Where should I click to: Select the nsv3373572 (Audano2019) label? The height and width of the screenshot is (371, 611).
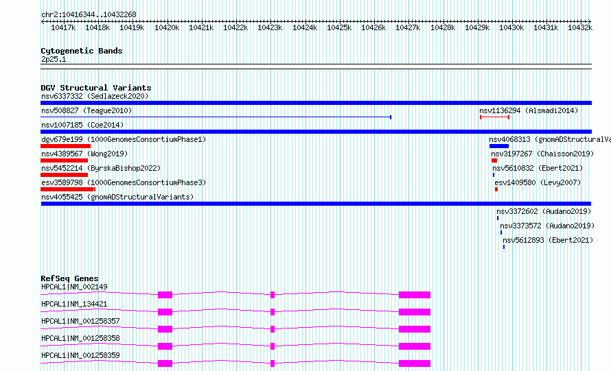(x=547, y=226)
